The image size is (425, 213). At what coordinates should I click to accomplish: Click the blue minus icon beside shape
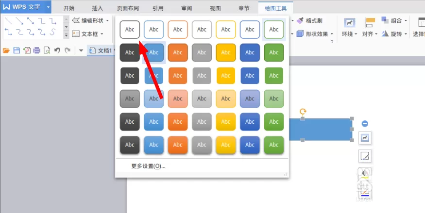(x=365, y=124)
